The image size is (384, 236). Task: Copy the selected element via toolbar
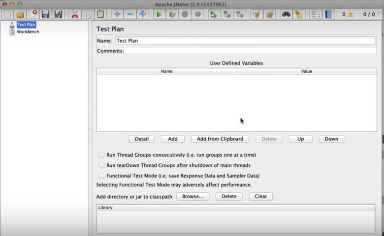[x=88, y=14]
